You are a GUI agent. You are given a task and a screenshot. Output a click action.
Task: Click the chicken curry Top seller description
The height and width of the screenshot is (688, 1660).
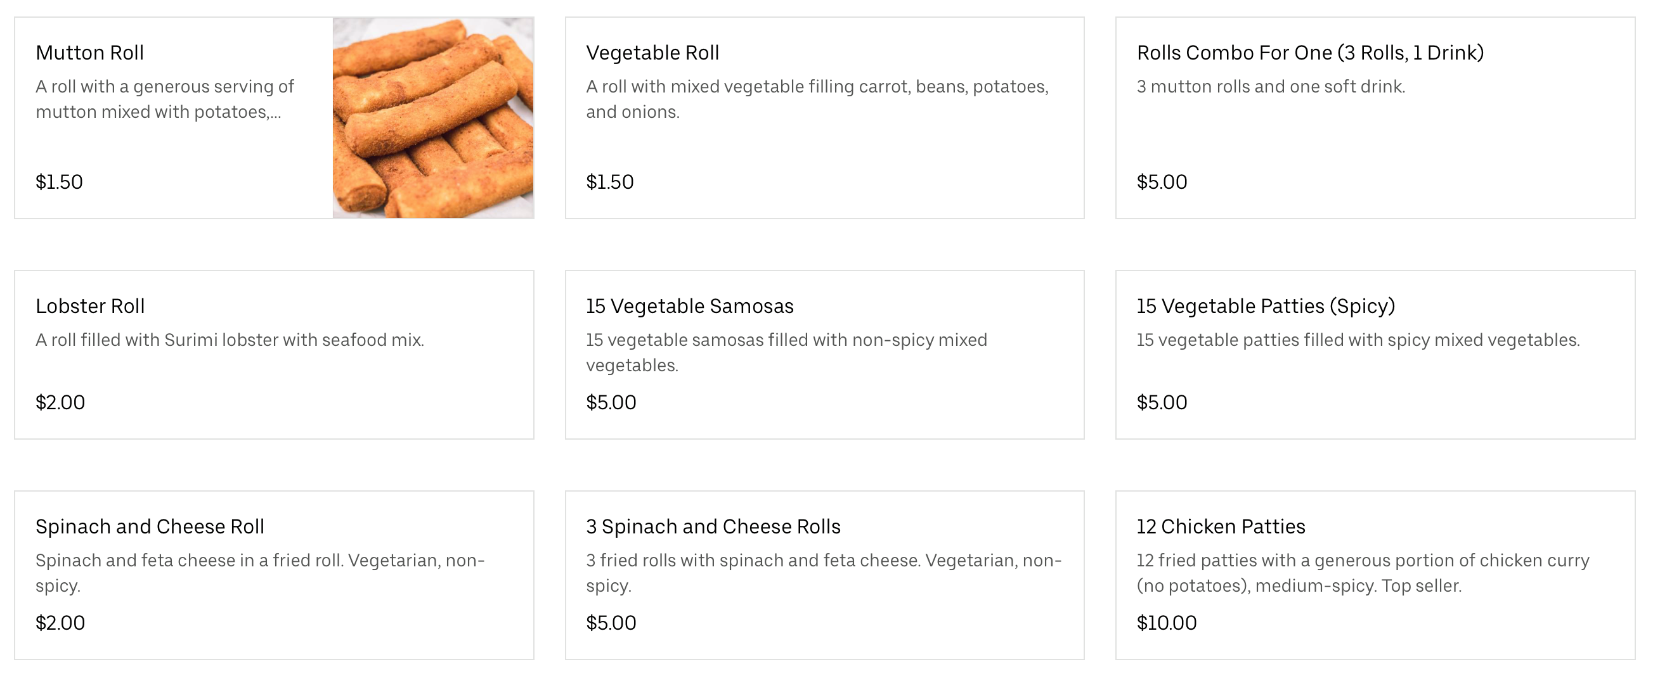pyautogui.click(x=1362, y=573)
